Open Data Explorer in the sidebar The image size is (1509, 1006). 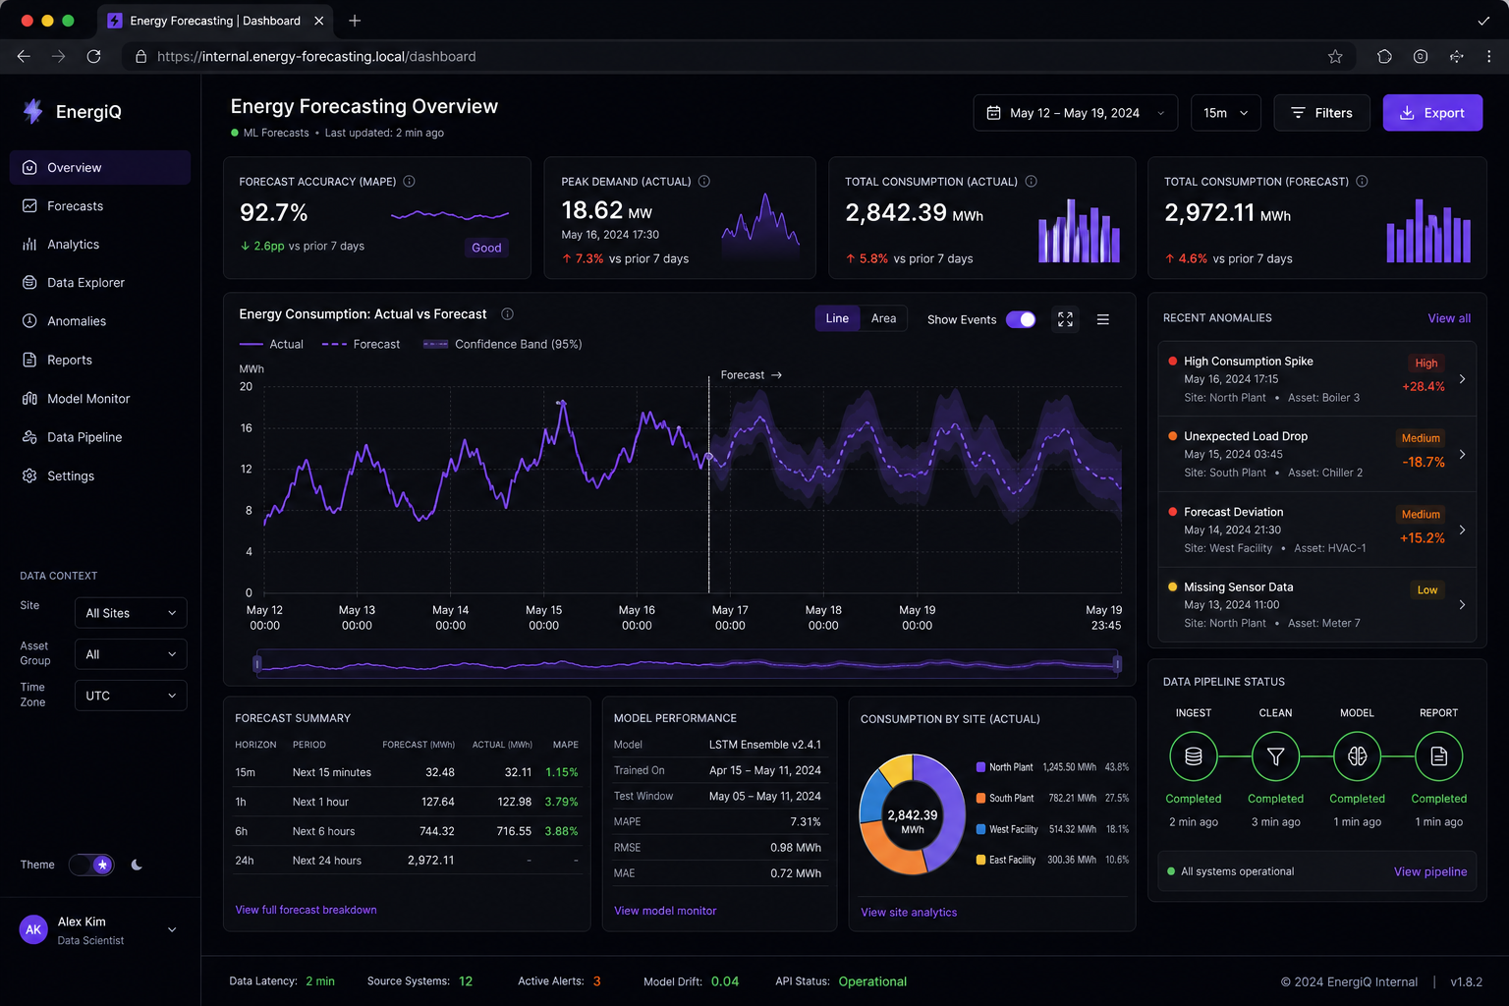(100, 283)
